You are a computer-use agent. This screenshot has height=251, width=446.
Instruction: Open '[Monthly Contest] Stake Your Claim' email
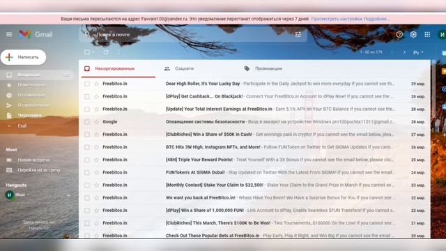pos(254,185)
